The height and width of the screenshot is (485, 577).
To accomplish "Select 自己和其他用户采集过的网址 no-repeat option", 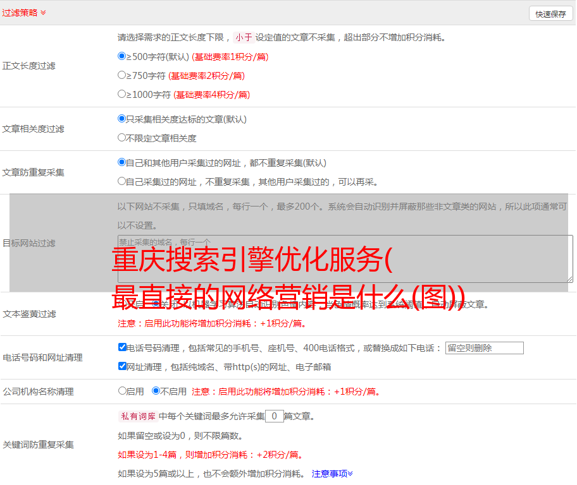I will click(122, 162).
